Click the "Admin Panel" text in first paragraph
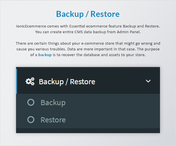This screenshot has height=146, width=176. click(x=129, y=32)
